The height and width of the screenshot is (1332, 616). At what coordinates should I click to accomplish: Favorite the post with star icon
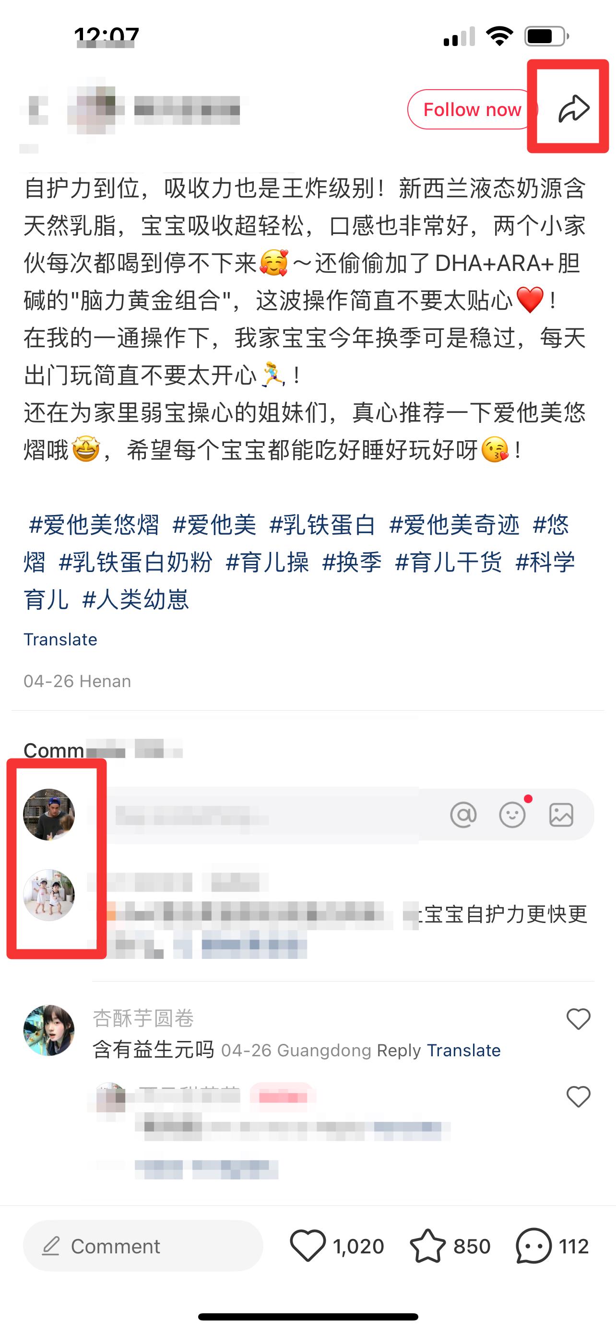(x=450, y=1246)
